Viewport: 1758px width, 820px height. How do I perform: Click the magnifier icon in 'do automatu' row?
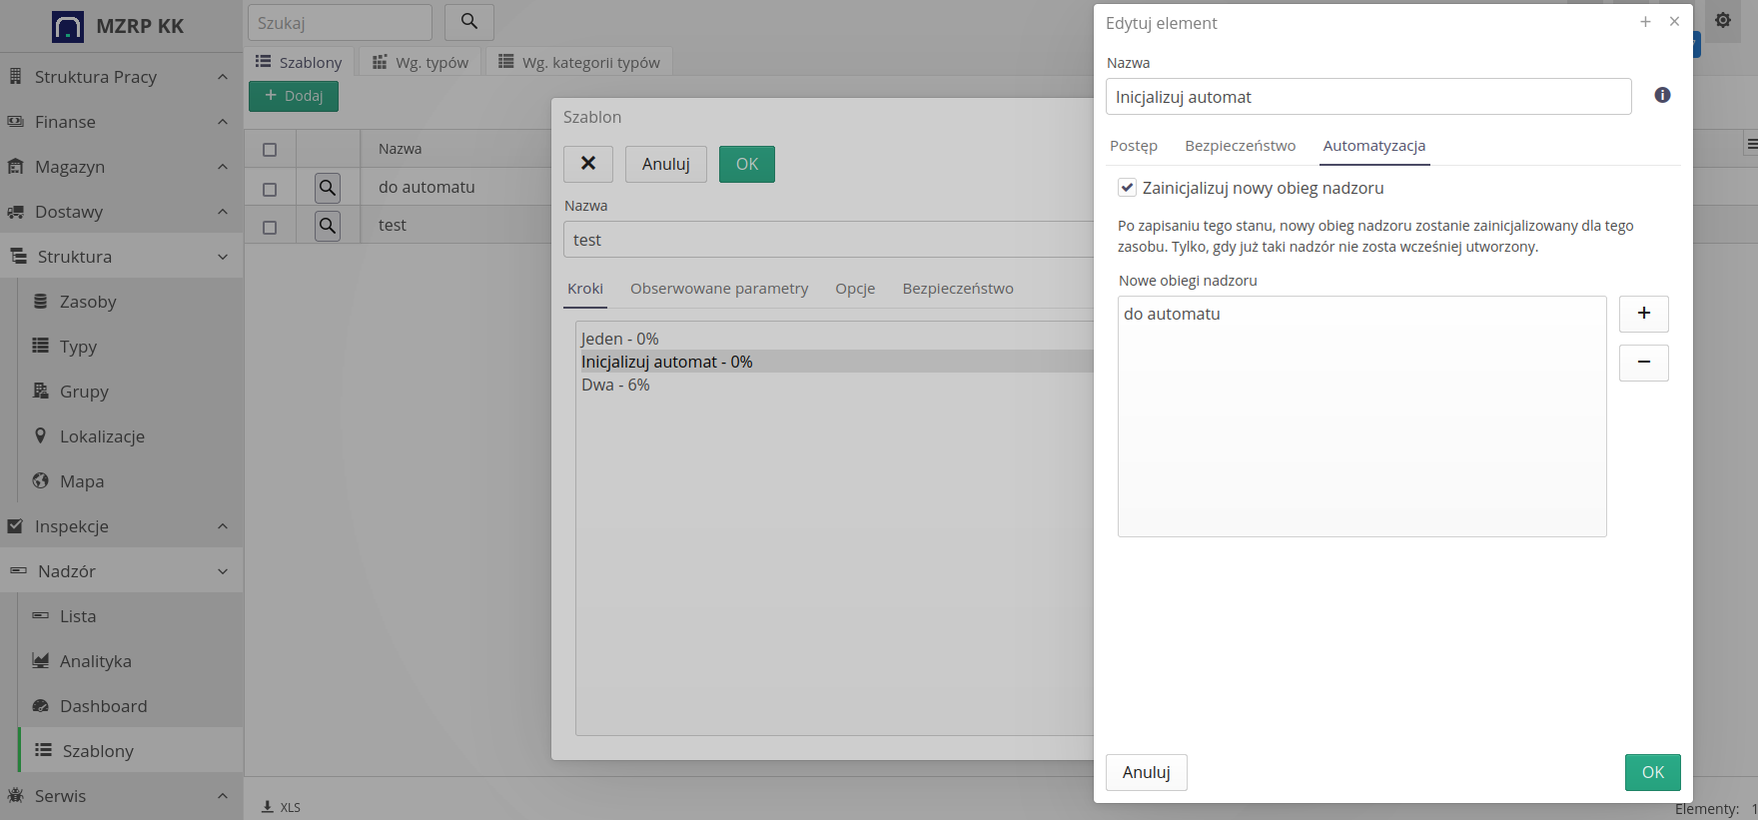[327, 188]
